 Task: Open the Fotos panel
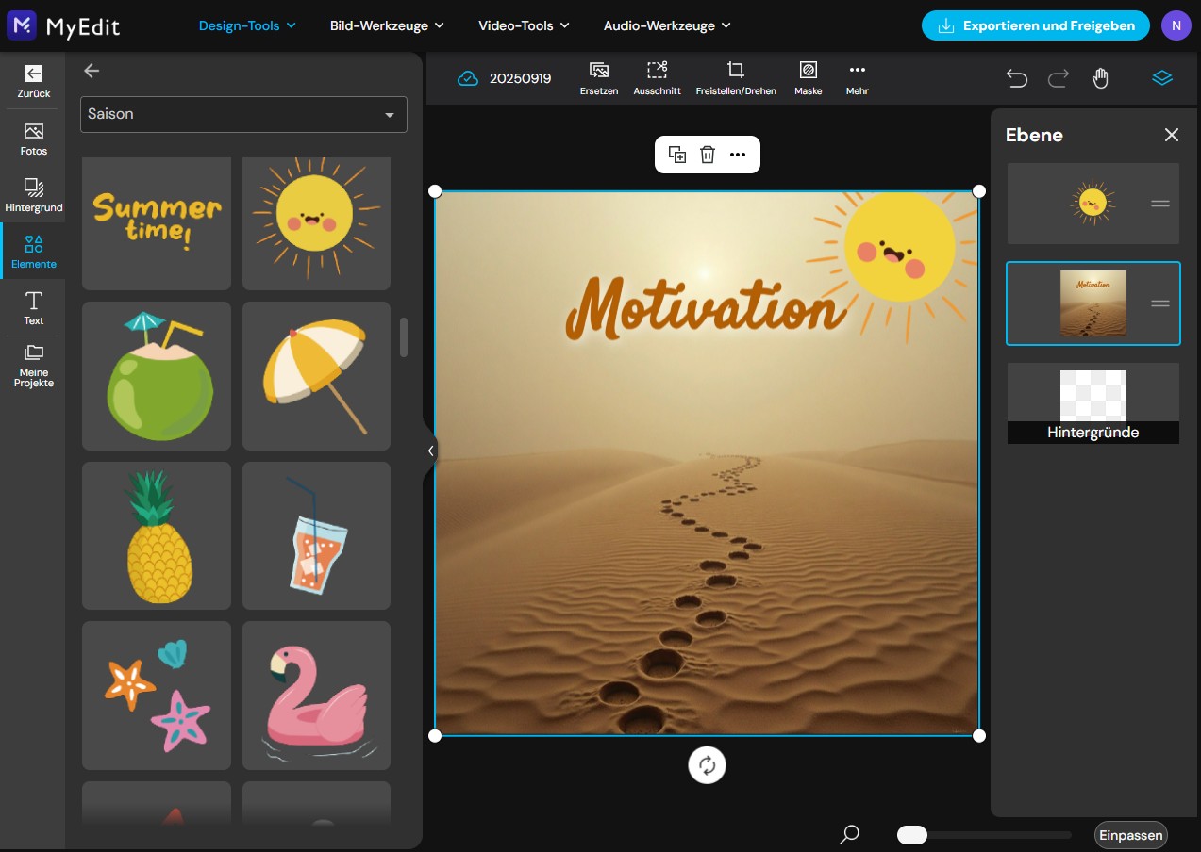pyautogui.click(x=33, y=139)
